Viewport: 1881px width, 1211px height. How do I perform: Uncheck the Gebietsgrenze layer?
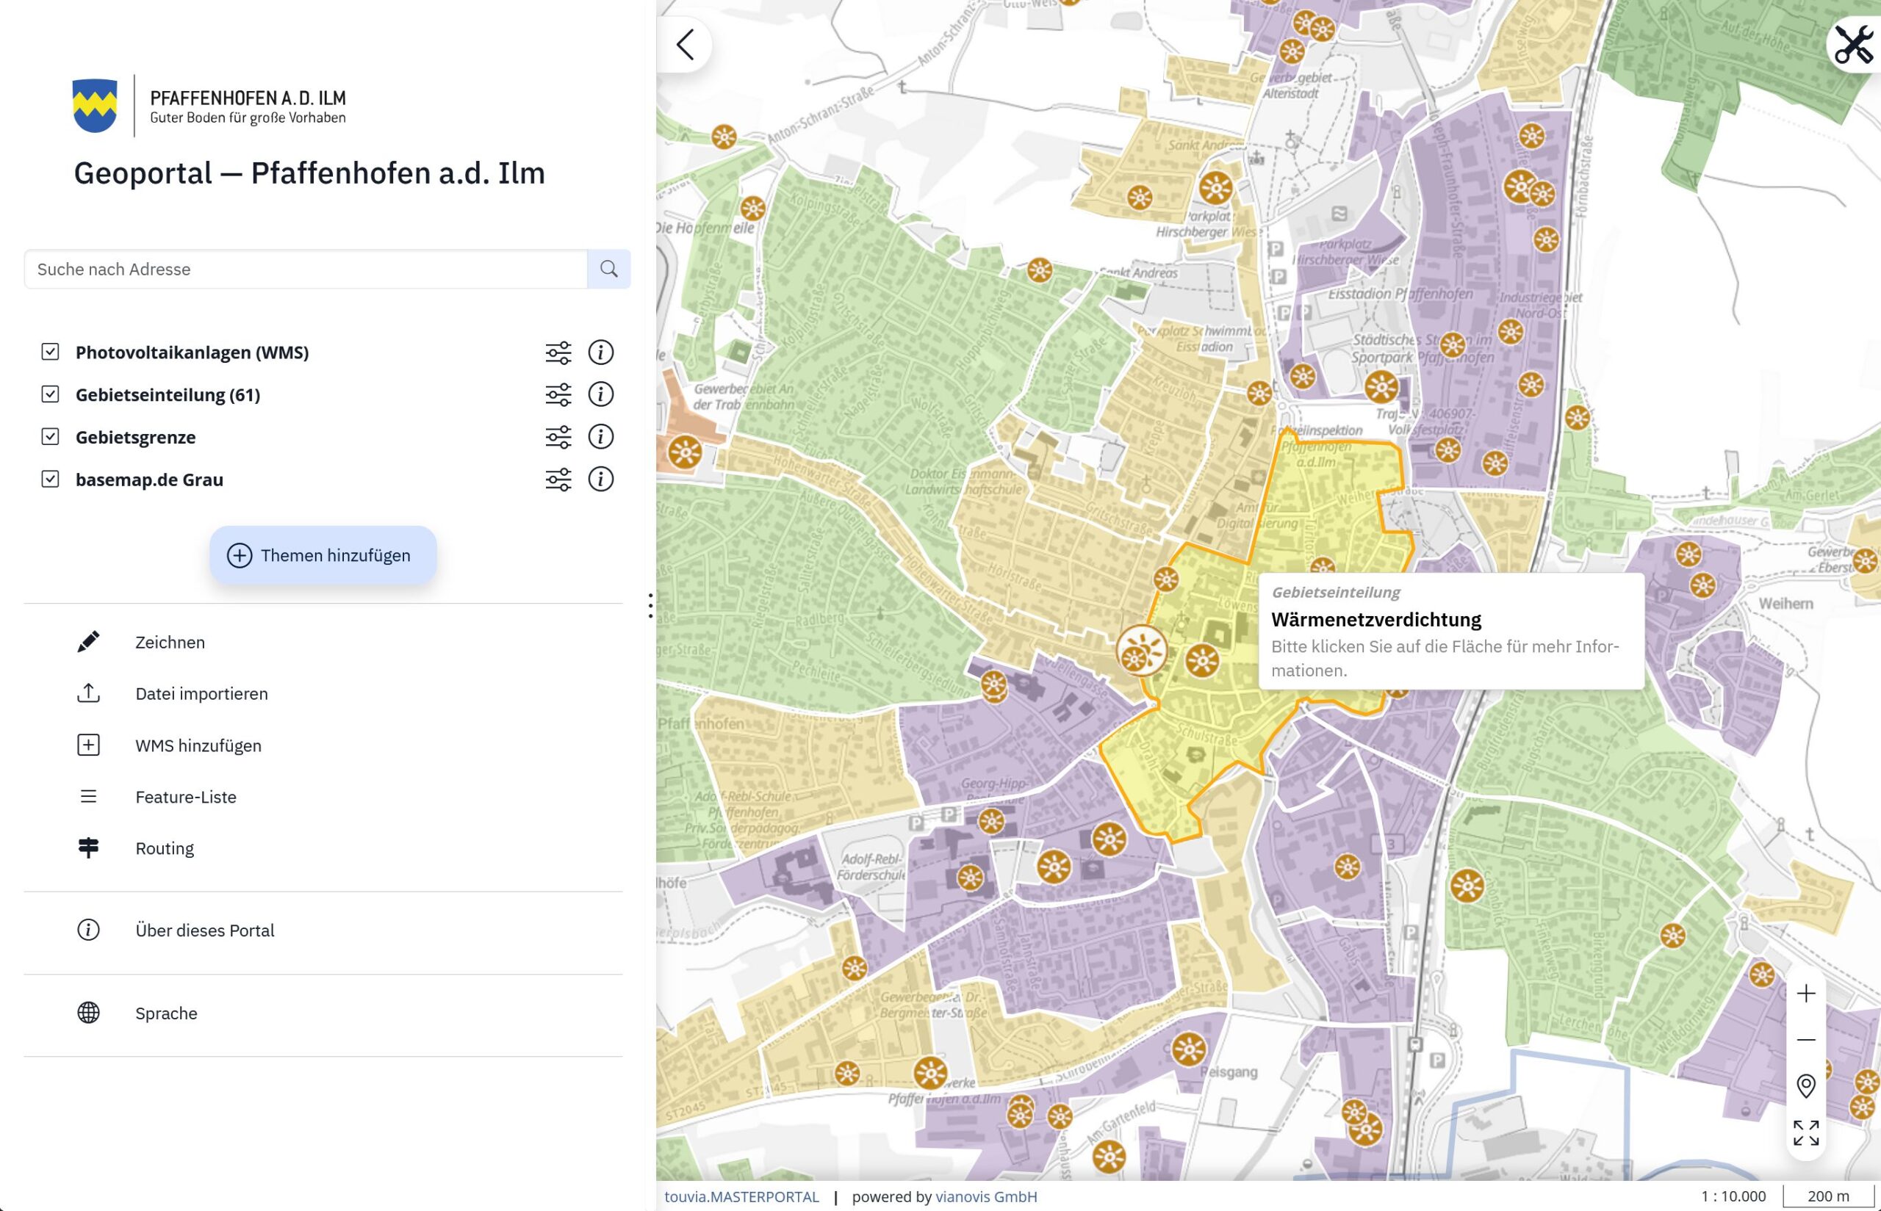click(48, 436)
